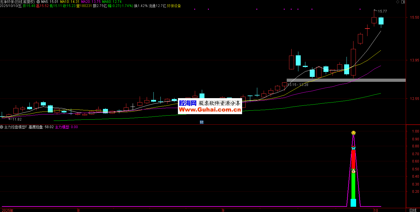Click the 11.82 low price annotation
The width and height of the screenshot is (420, 212).
coord(17,119)
